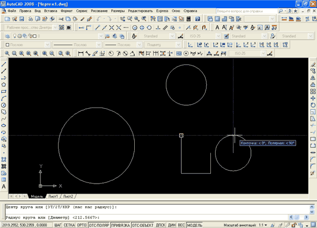Click the Help question mark icon
Viewport: 317px width, 228px height.
pos(197,19)
